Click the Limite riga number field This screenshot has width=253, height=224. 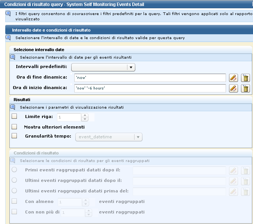(69, 117)
